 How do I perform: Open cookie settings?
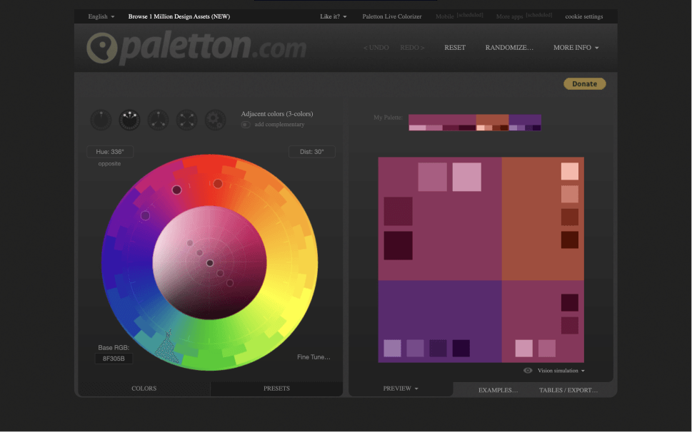584,16
